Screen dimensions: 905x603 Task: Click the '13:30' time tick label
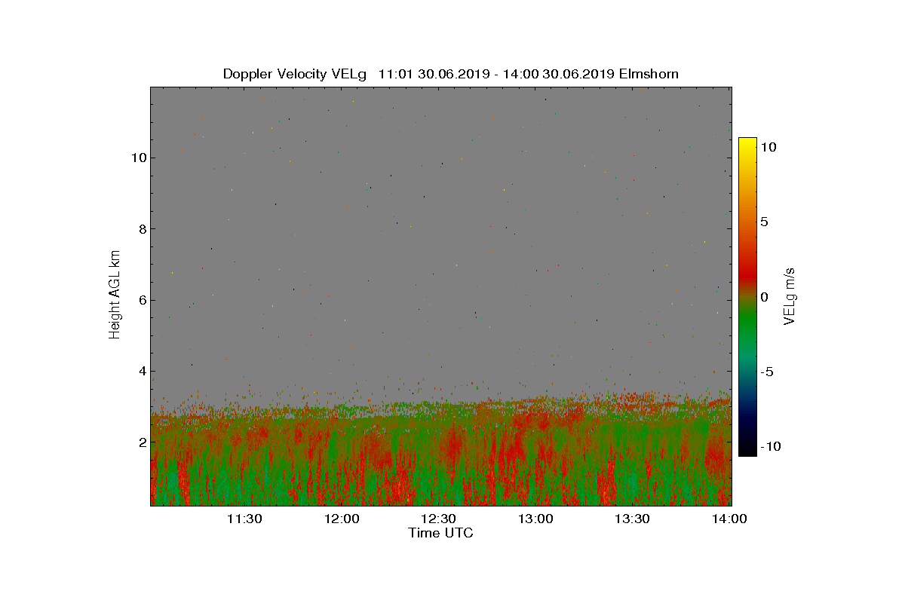(x=633, y=519)
